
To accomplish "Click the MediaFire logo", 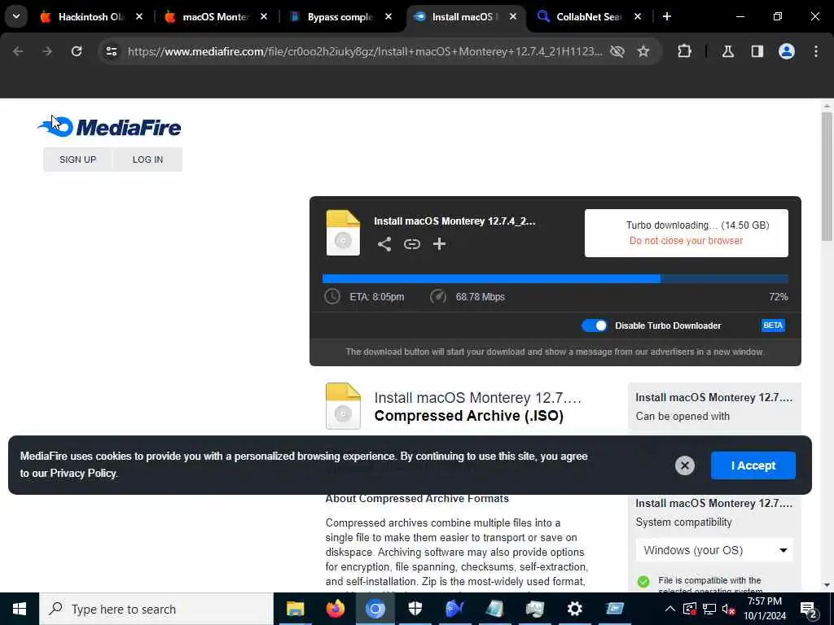I will 110,127.
